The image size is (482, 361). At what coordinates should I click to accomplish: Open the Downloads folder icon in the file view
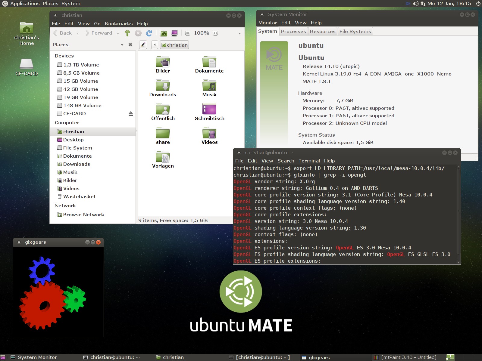(x=163, y=88)
